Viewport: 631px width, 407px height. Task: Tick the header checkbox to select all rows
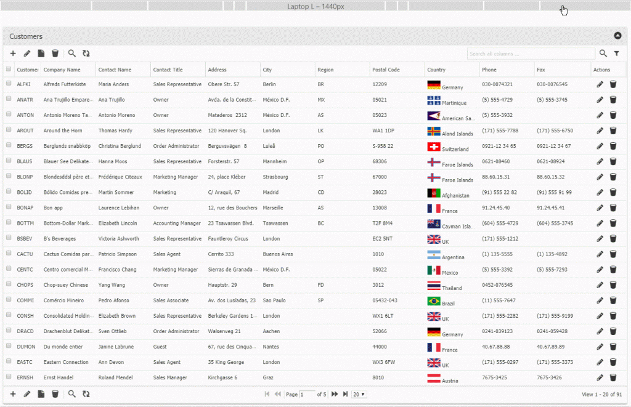pyautogui.click(x=8, y=69)
